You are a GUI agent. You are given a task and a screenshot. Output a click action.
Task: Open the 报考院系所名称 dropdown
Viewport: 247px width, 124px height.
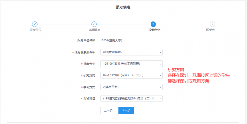pos(131,52)
